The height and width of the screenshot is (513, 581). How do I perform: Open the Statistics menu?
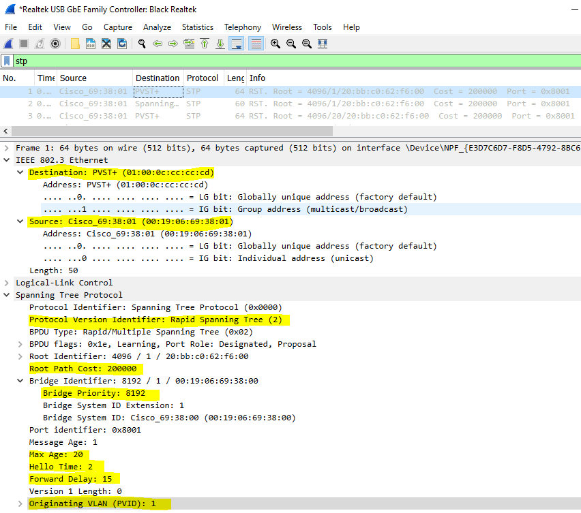tap(198, 27)
